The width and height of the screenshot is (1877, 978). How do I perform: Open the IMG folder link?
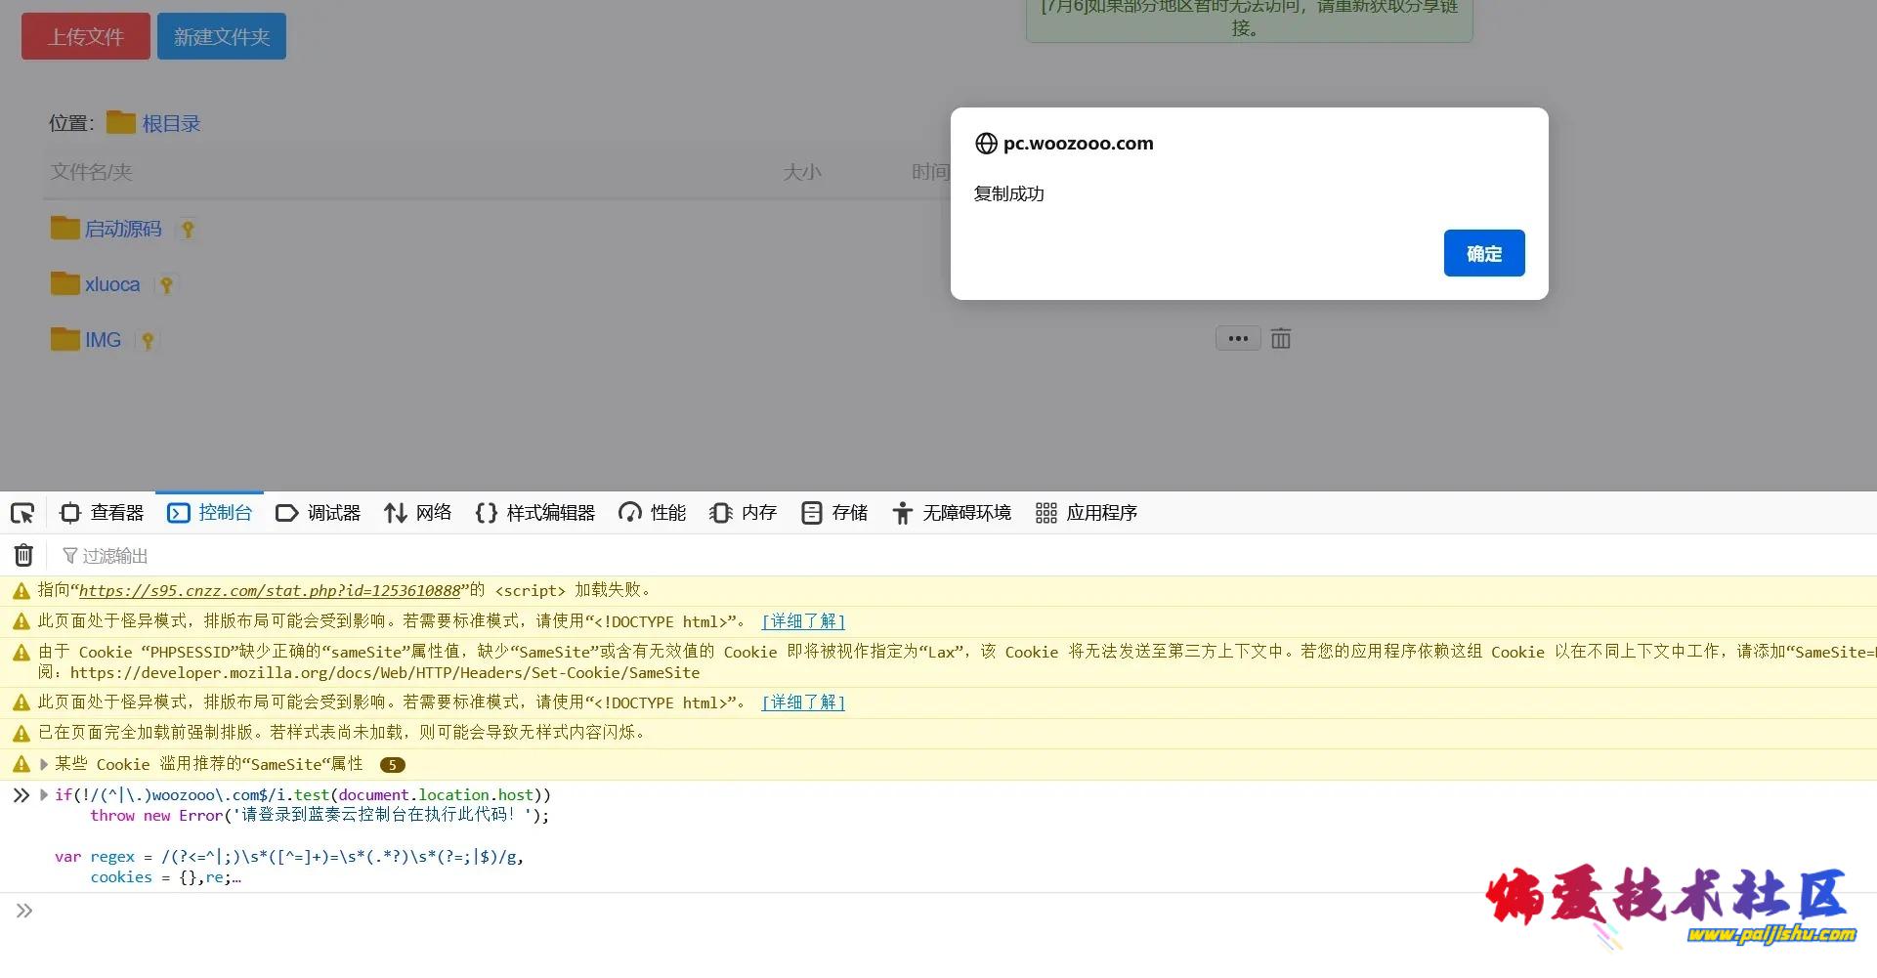tap(103, 340)
